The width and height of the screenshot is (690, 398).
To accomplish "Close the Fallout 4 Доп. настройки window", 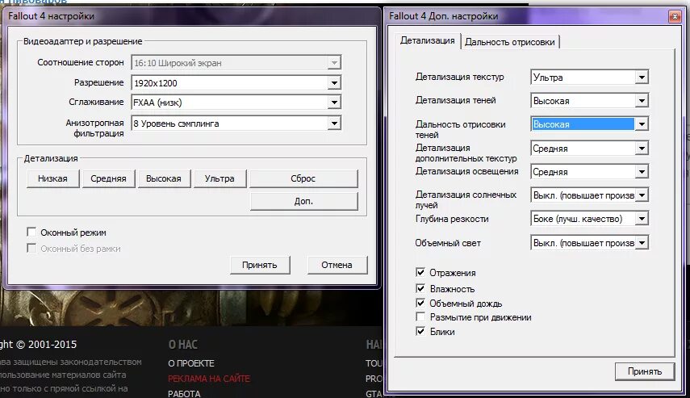I will coord(675,17).
